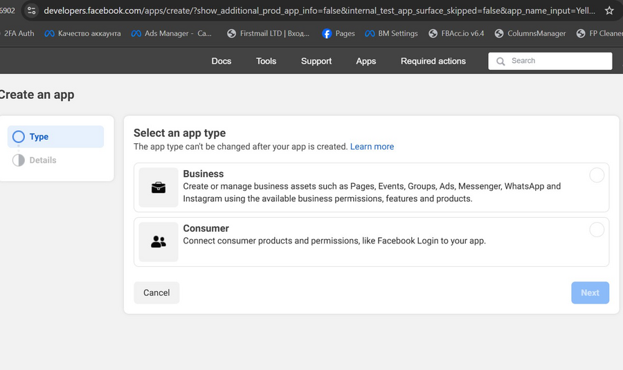Click the Consumer description about Facebook Login
This screenshot has width=623, height=370.
tap(334, 241)
